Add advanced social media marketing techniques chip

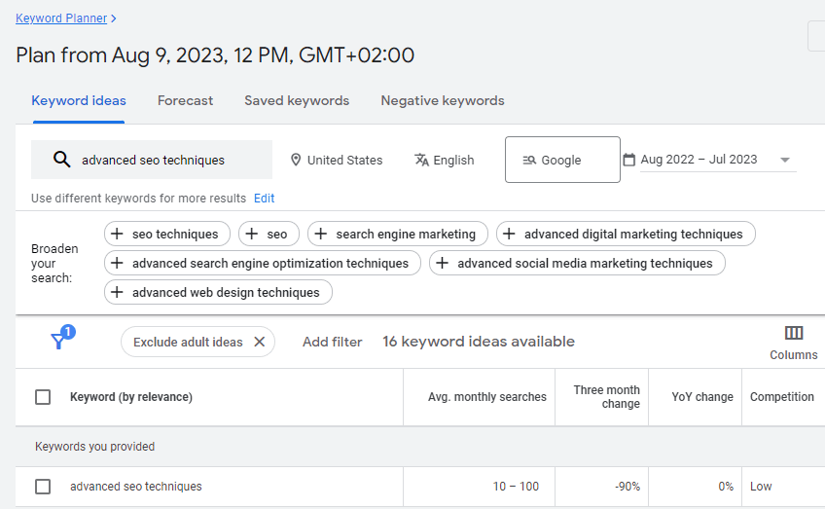tap(577, 263)
